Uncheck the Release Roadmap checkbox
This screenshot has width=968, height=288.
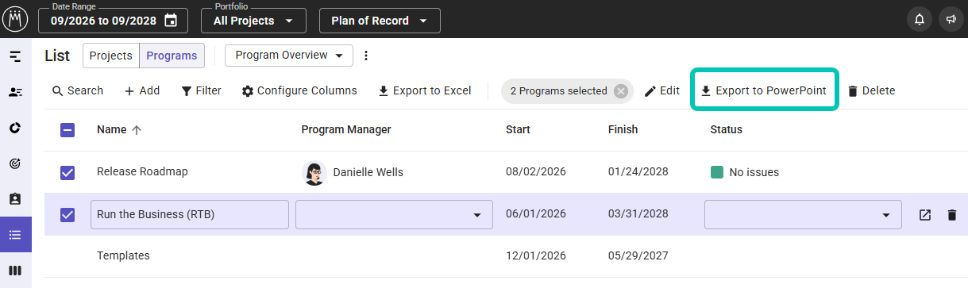click(x=67, y=172)
